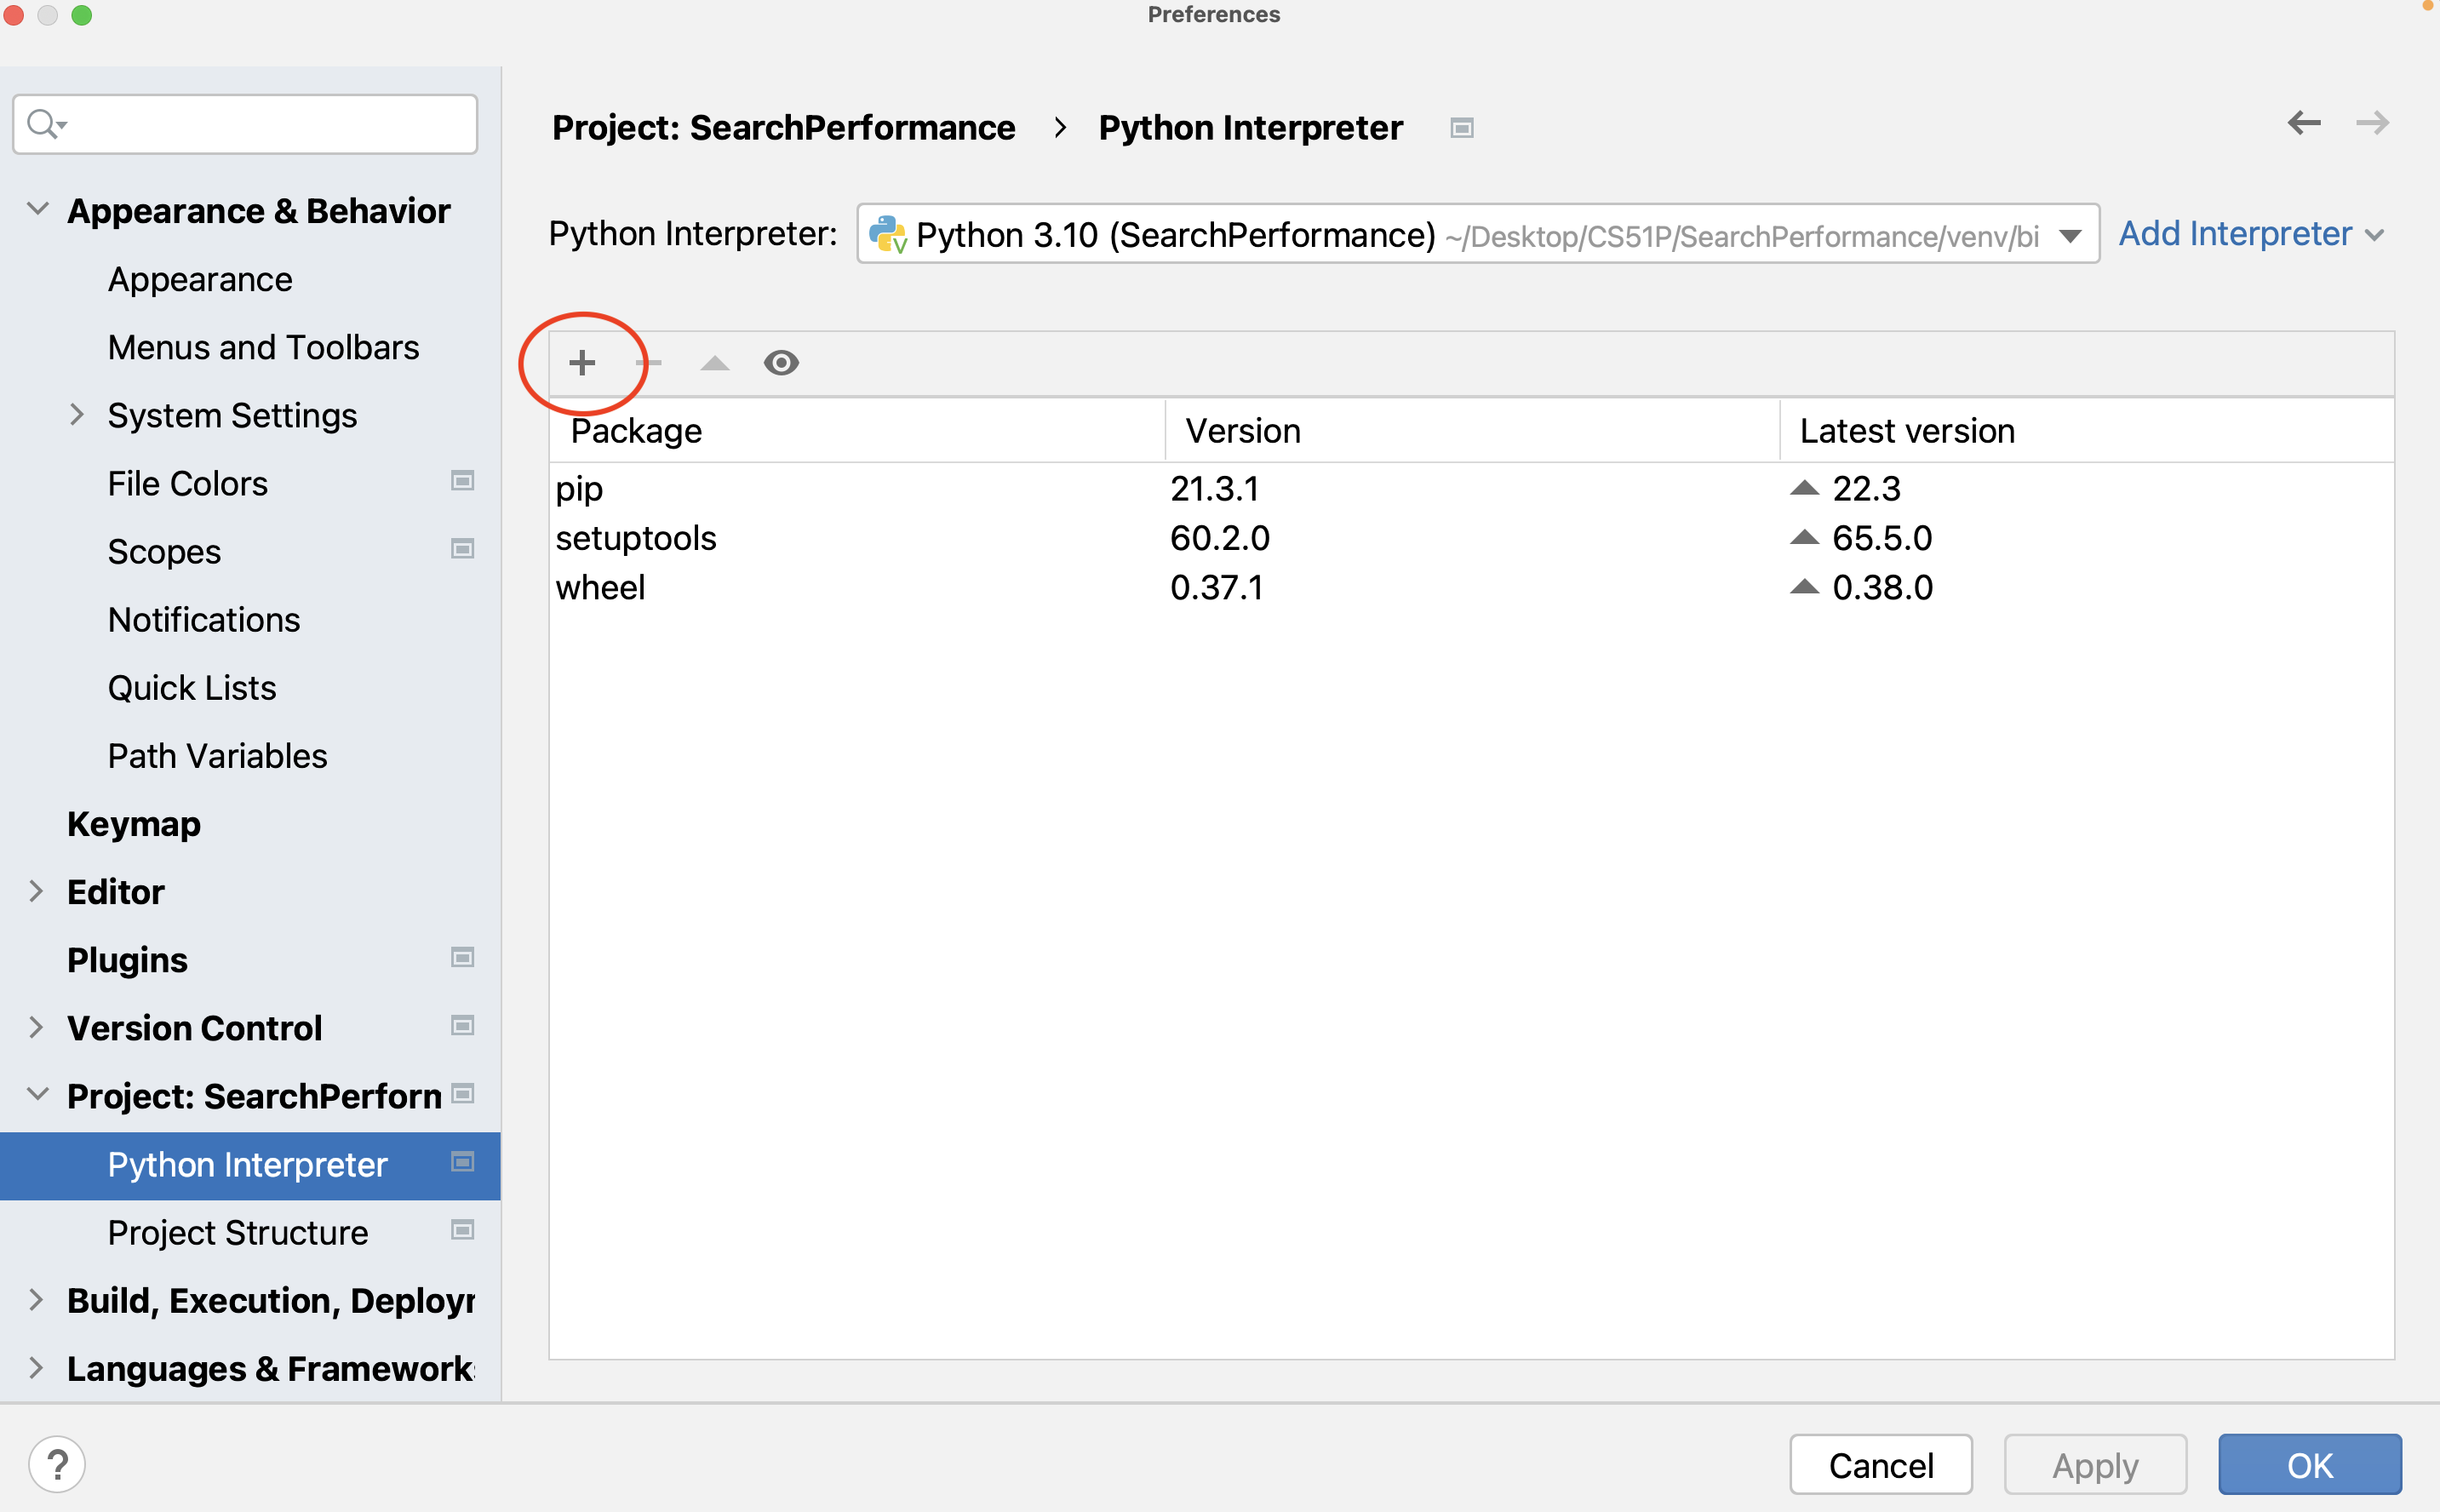Uninstall selected package with the minus icon
2440x1512 pixels.
click(650, 362)
